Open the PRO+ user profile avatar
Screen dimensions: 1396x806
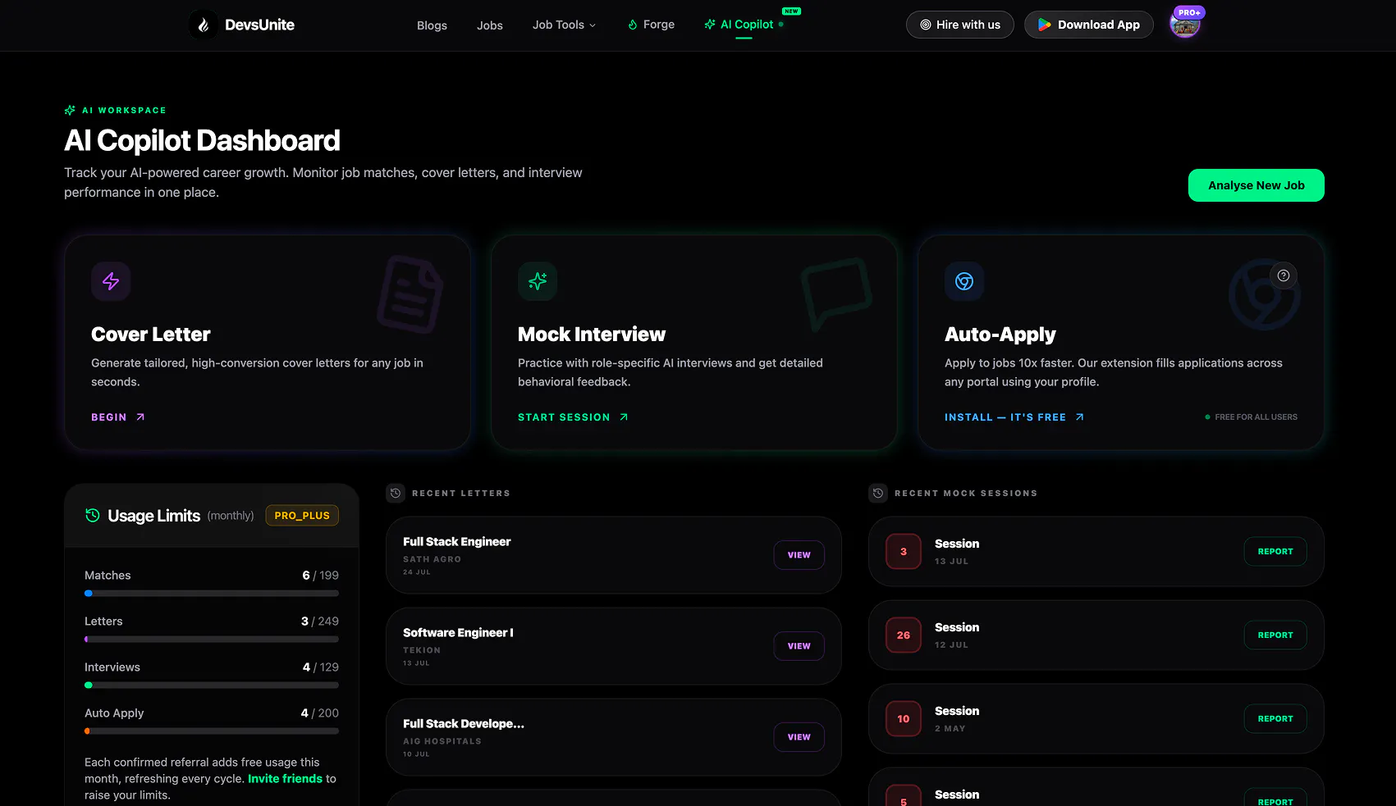(1185, 25)
